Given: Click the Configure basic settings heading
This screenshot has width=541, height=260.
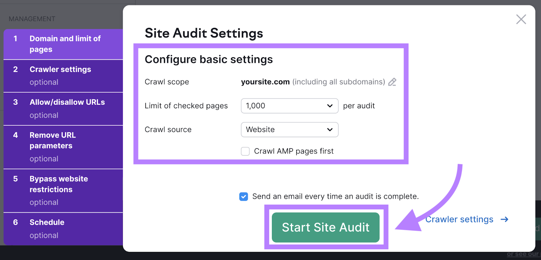Looking at the screenshot, I should [x=209, y=59].
